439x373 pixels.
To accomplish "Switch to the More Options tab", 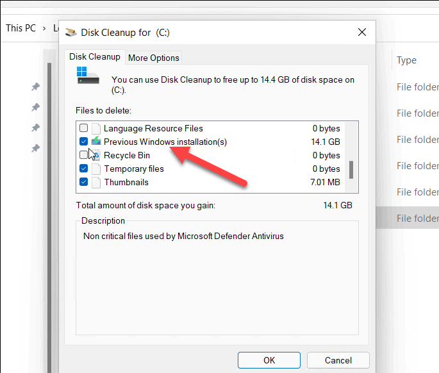I will coord(154,58).
